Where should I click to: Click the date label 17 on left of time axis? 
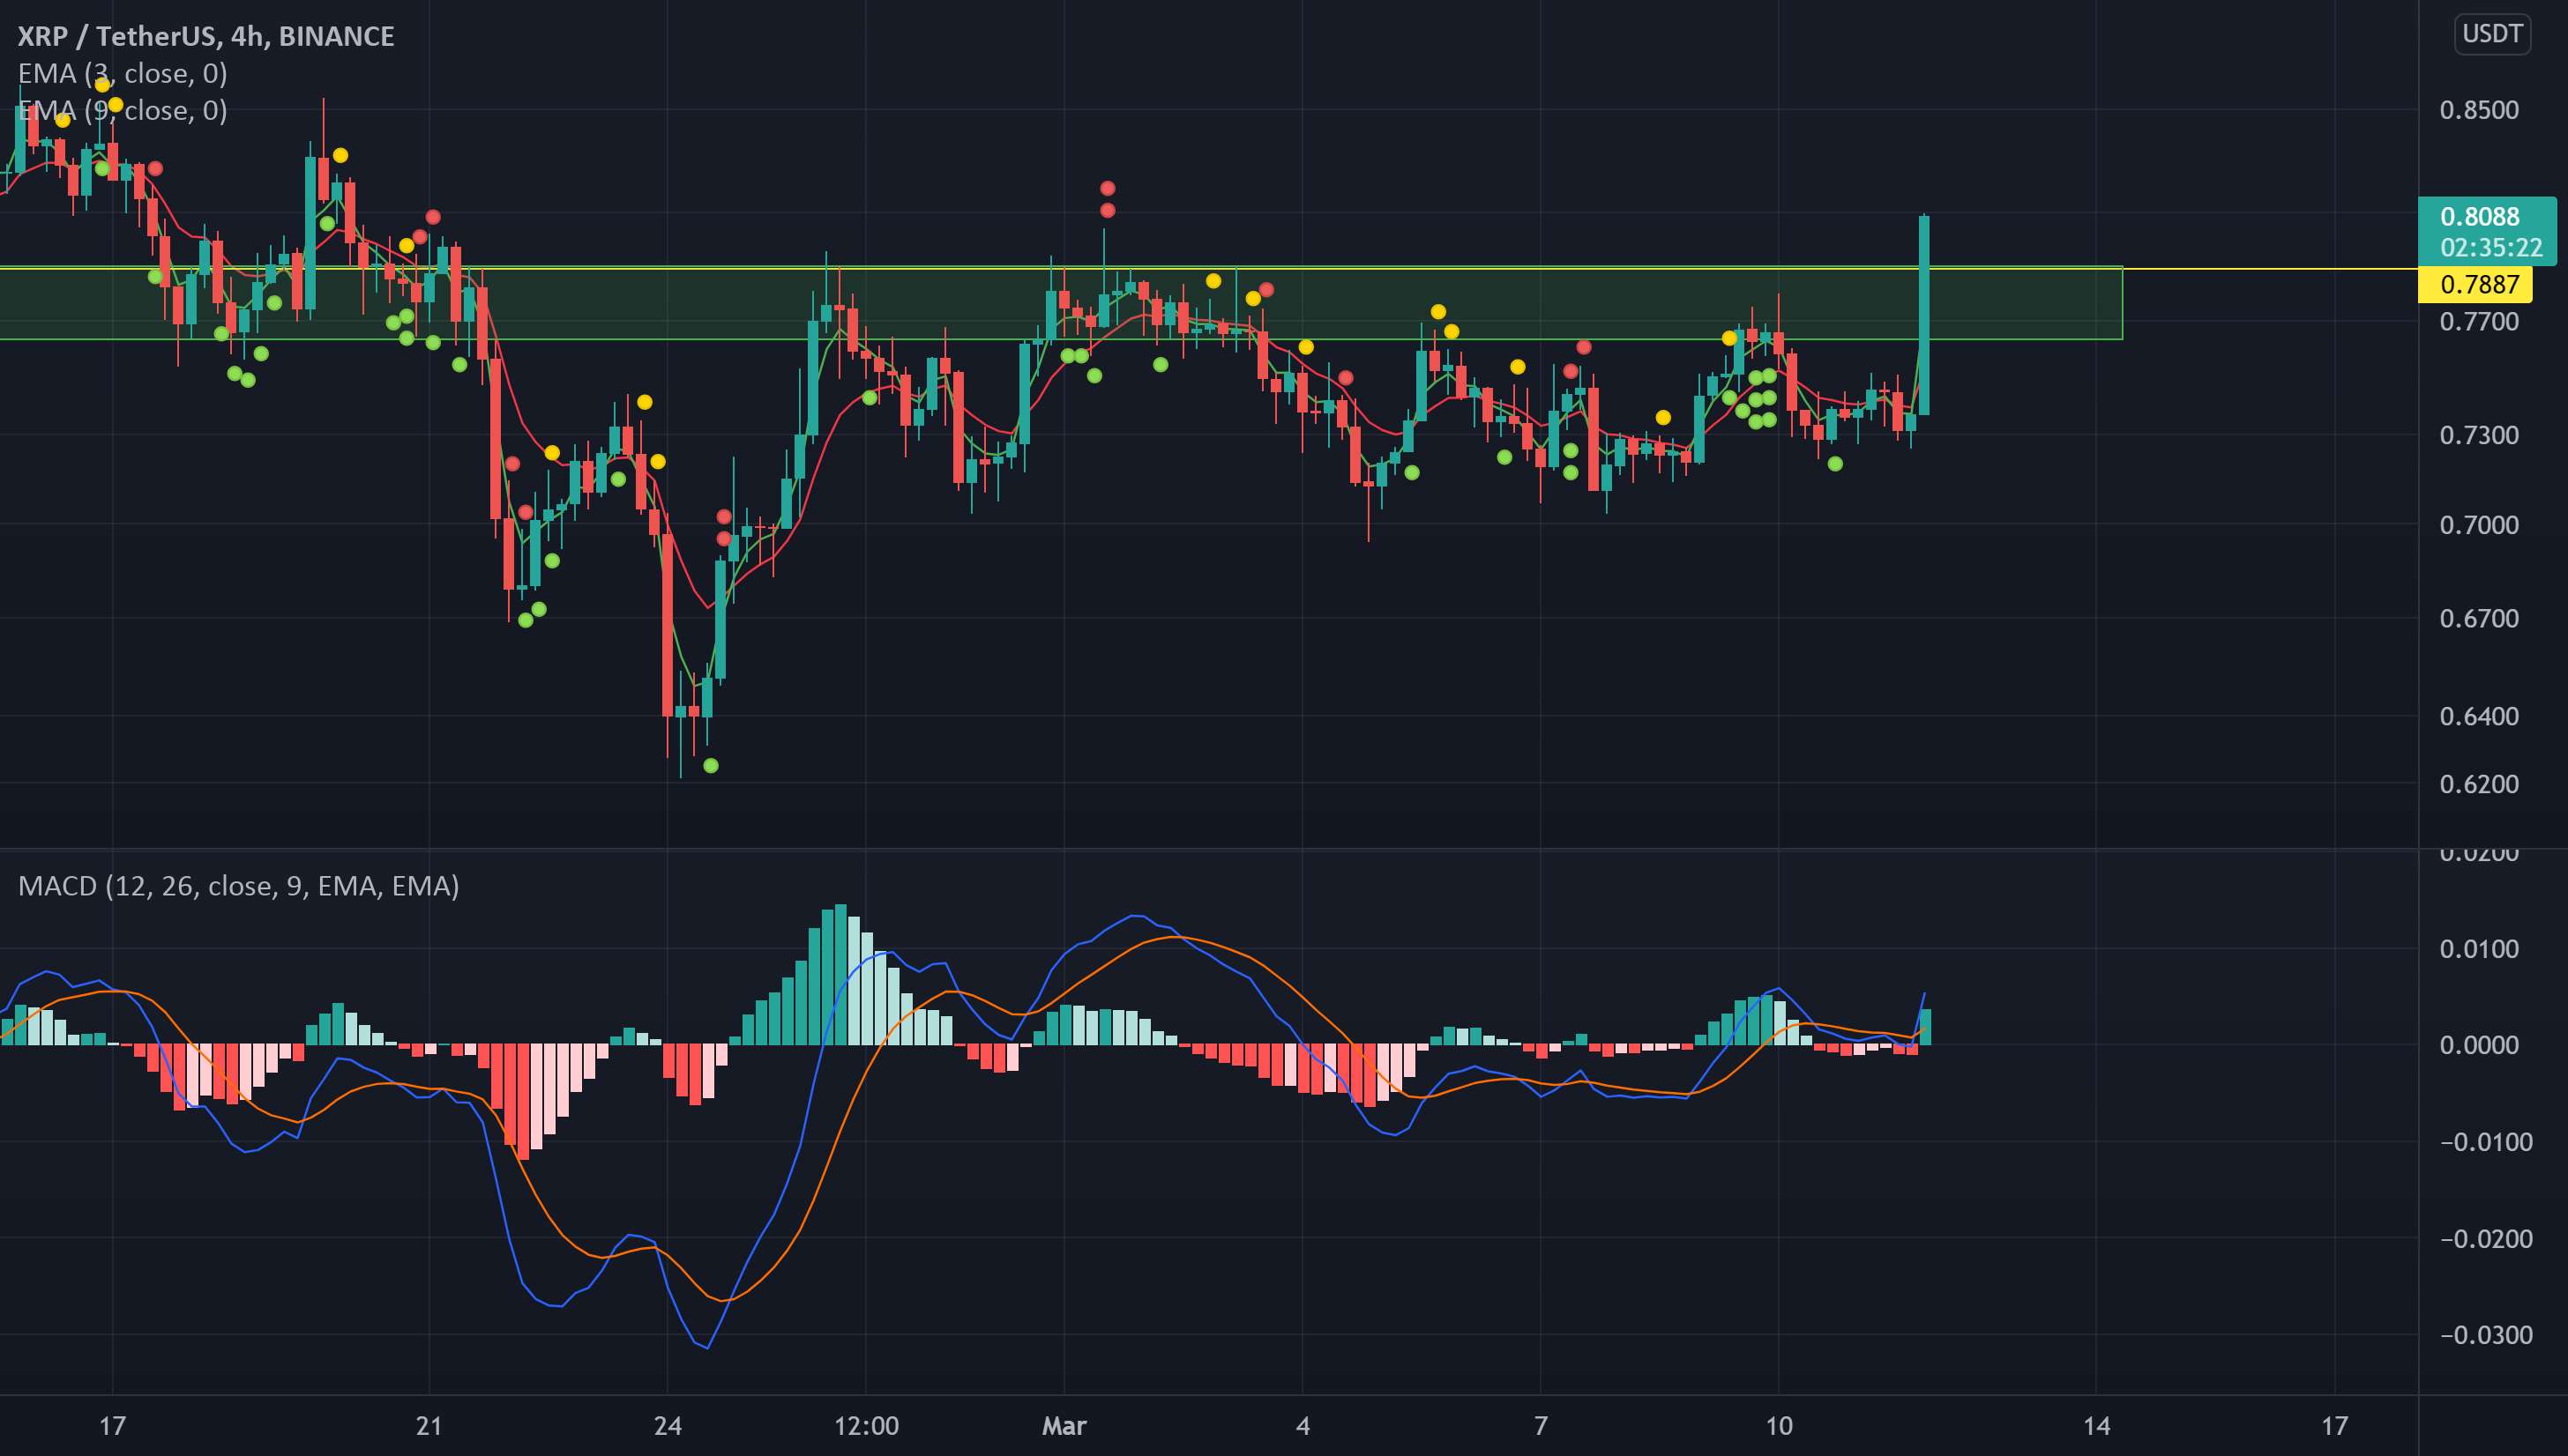point(112,1425)
